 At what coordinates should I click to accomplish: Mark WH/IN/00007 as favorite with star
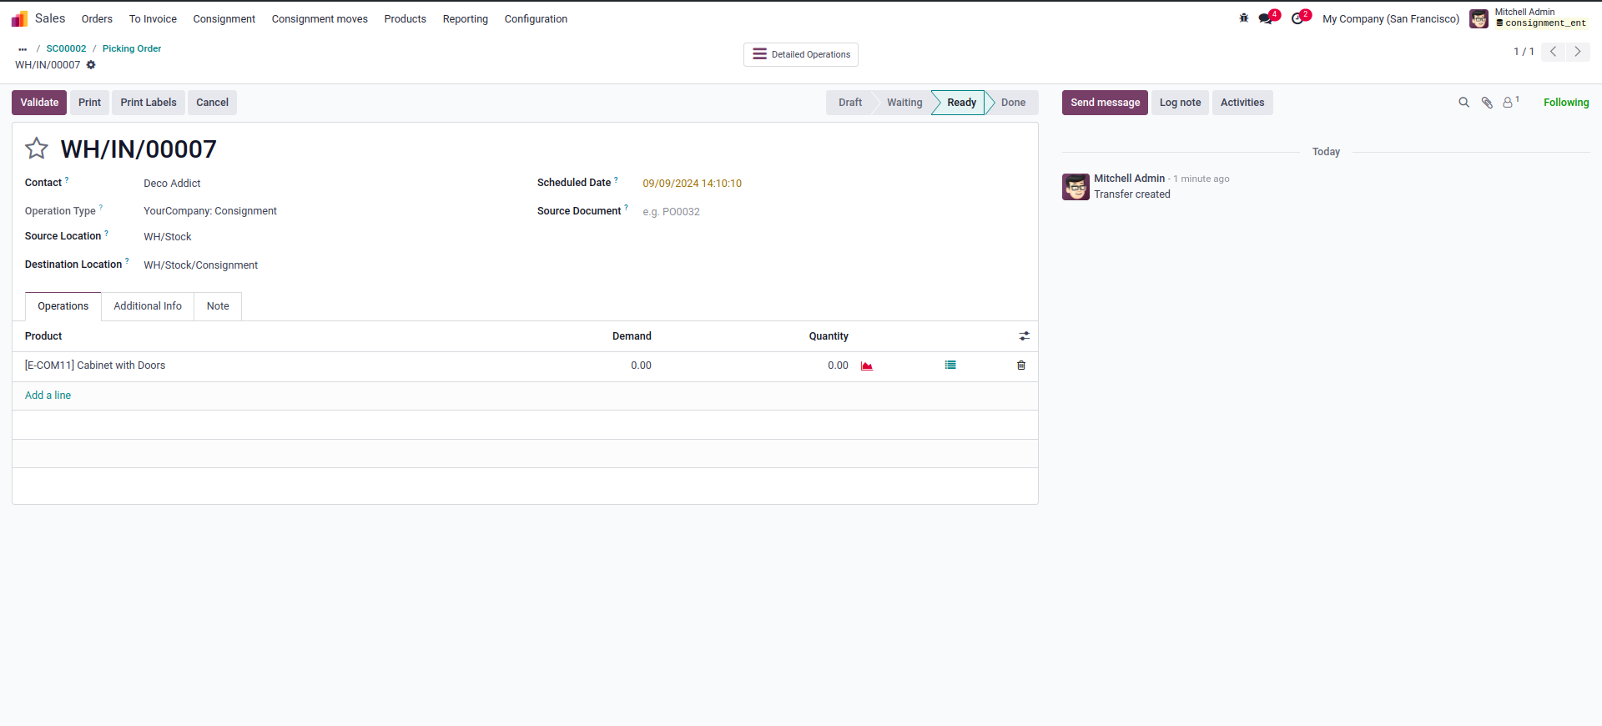[37, 149]
